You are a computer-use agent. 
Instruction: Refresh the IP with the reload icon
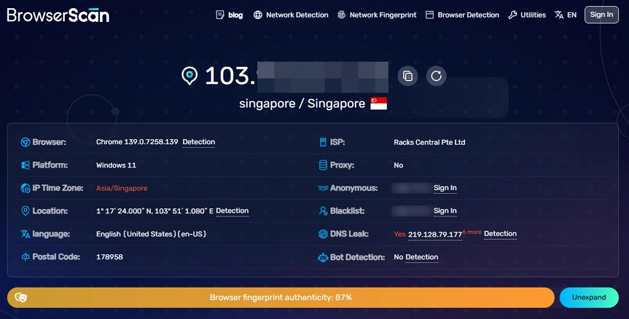(436, 76)
